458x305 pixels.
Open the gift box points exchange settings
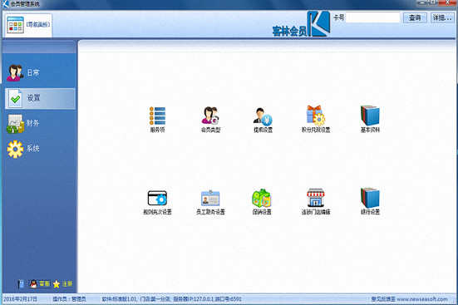(316, 119)
